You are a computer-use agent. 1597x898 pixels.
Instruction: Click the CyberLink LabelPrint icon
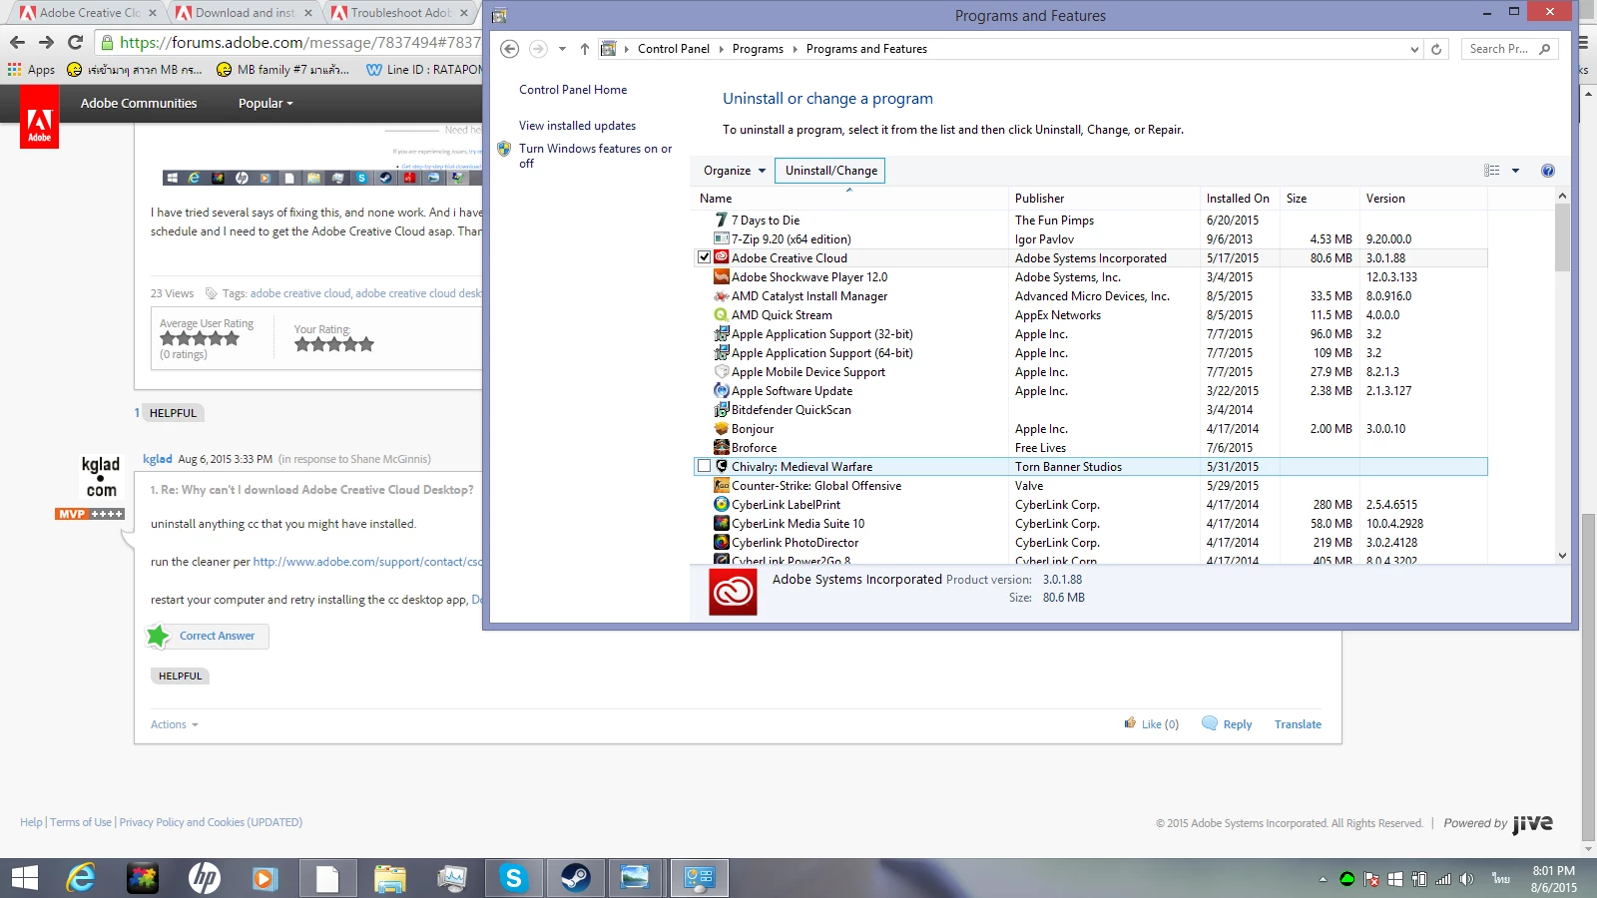pos(721,504)
